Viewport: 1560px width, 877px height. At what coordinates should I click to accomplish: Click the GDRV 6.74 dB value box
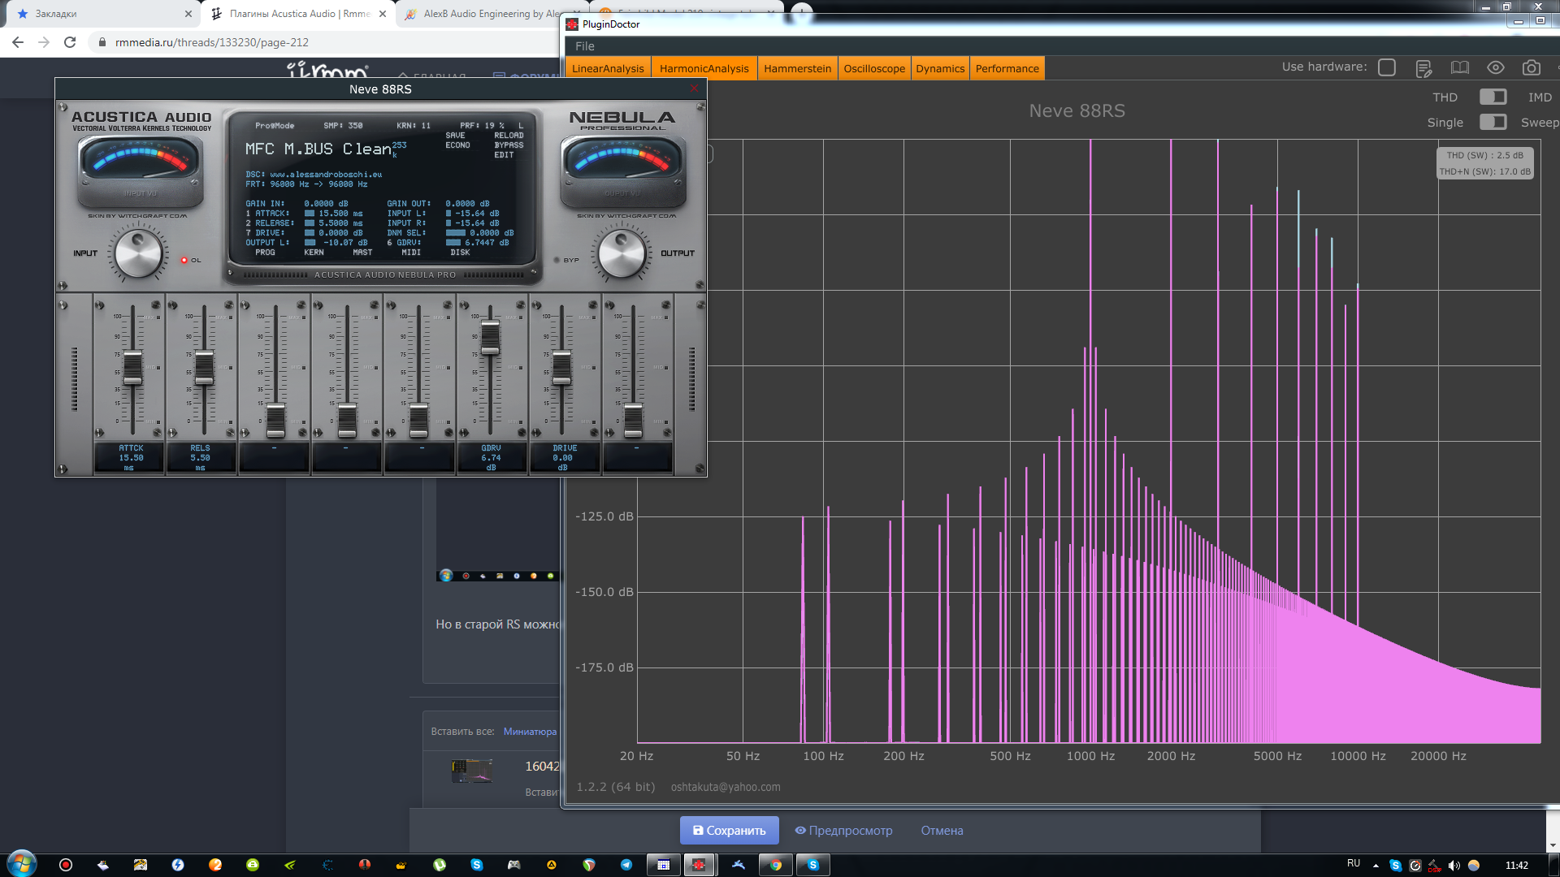491,457
